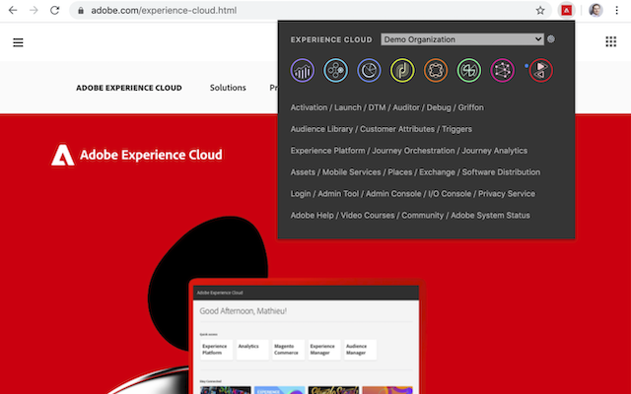Open the Solutions menu
This screenshot has height=394, width=631.
228,88
